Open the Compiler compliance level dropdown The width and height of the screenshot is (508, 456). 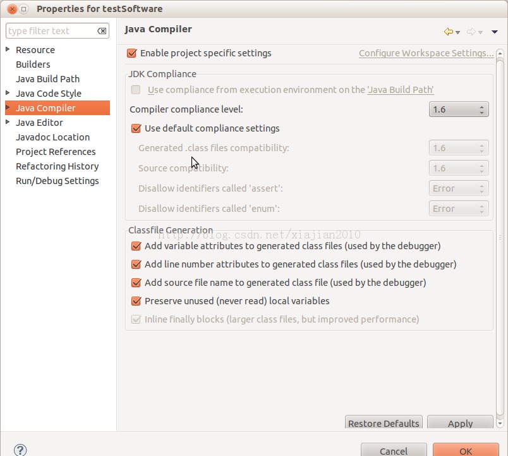(x=459, y=109)
